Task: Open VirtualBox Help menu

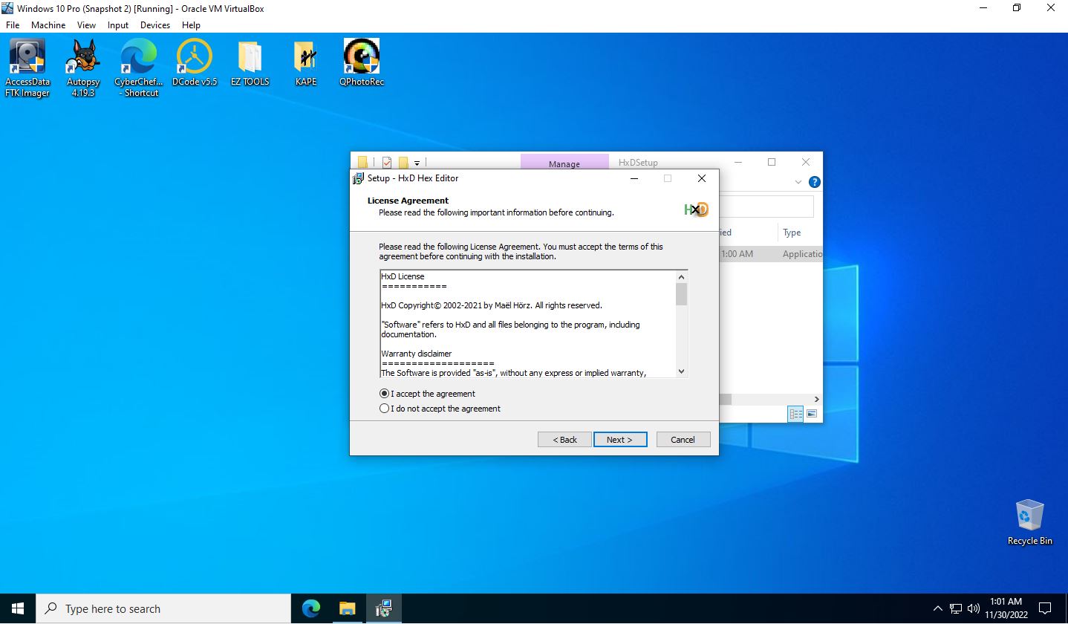Action: [191, 25]
